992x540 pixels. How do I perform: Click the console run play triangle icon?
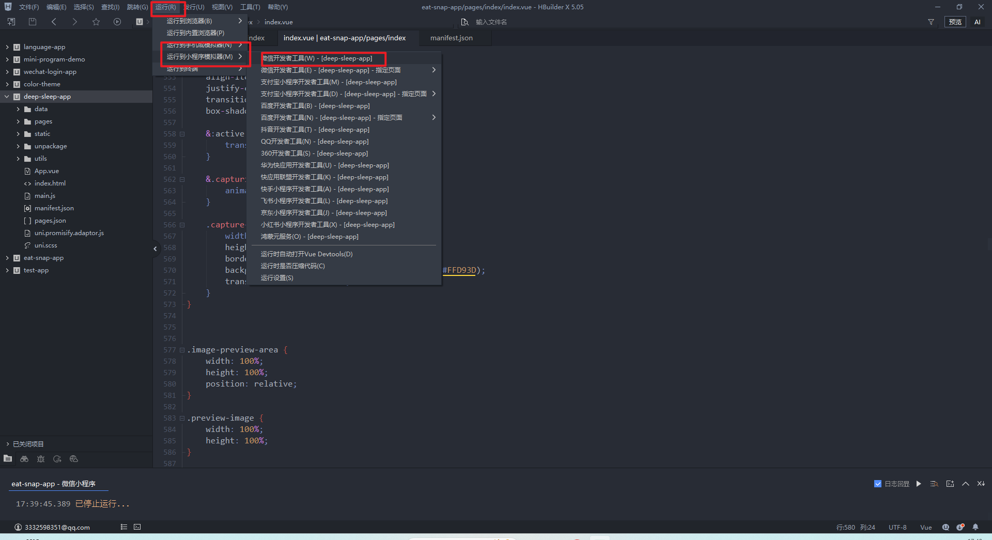click(919, 484)
